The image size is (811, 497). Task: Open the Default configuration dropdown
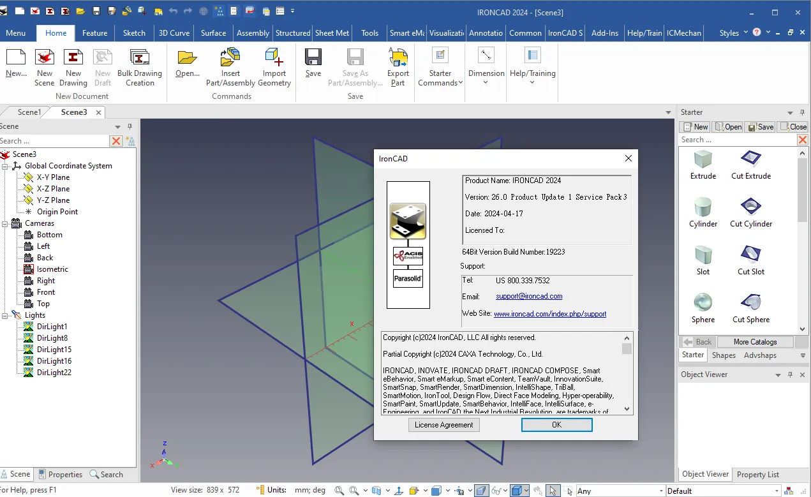coord(777,491)
